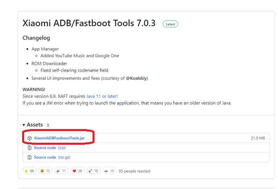The image size is (278, 189).
Task: Click the Changelog heading
Action: 36,38
